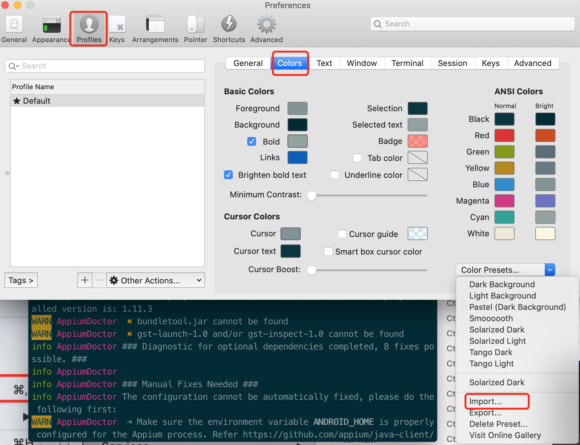The image size is (580, 445).
Task: Open the ANSI Green normal swatch
Action: pyautogui.click(x=505, y=152)
